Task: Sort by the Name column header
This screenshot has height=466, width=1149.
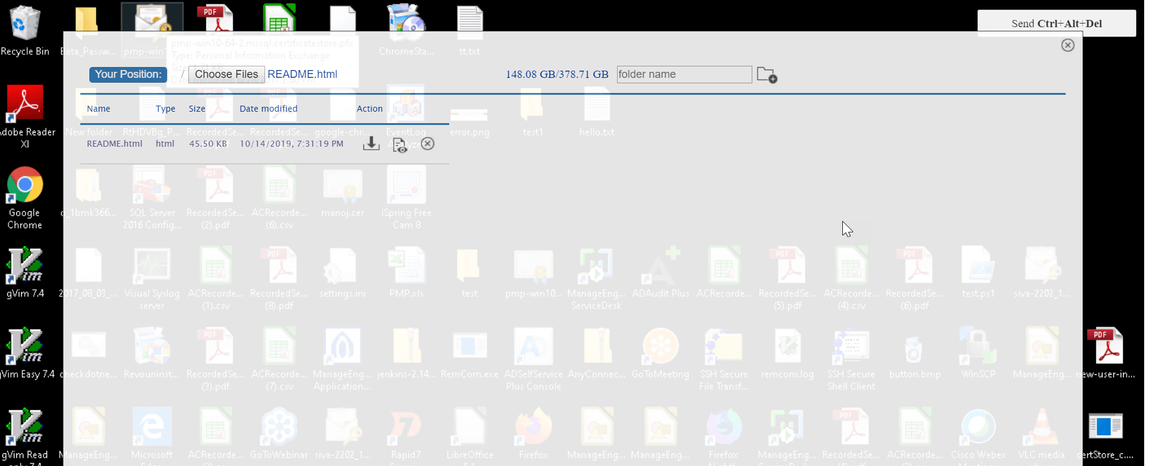Action: point(98,109)
